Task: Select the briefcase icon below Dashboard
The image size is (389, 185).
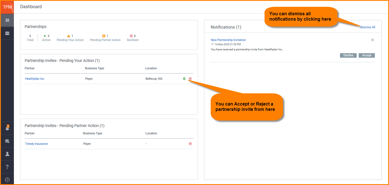Action: (x=7, y=33)
